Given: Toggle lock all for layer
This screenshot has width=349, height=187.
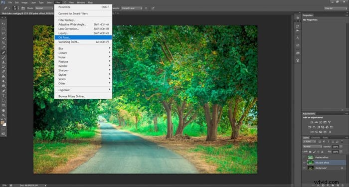Looking at the screenshot, I should pyautogui.click(x=322, y=152).
